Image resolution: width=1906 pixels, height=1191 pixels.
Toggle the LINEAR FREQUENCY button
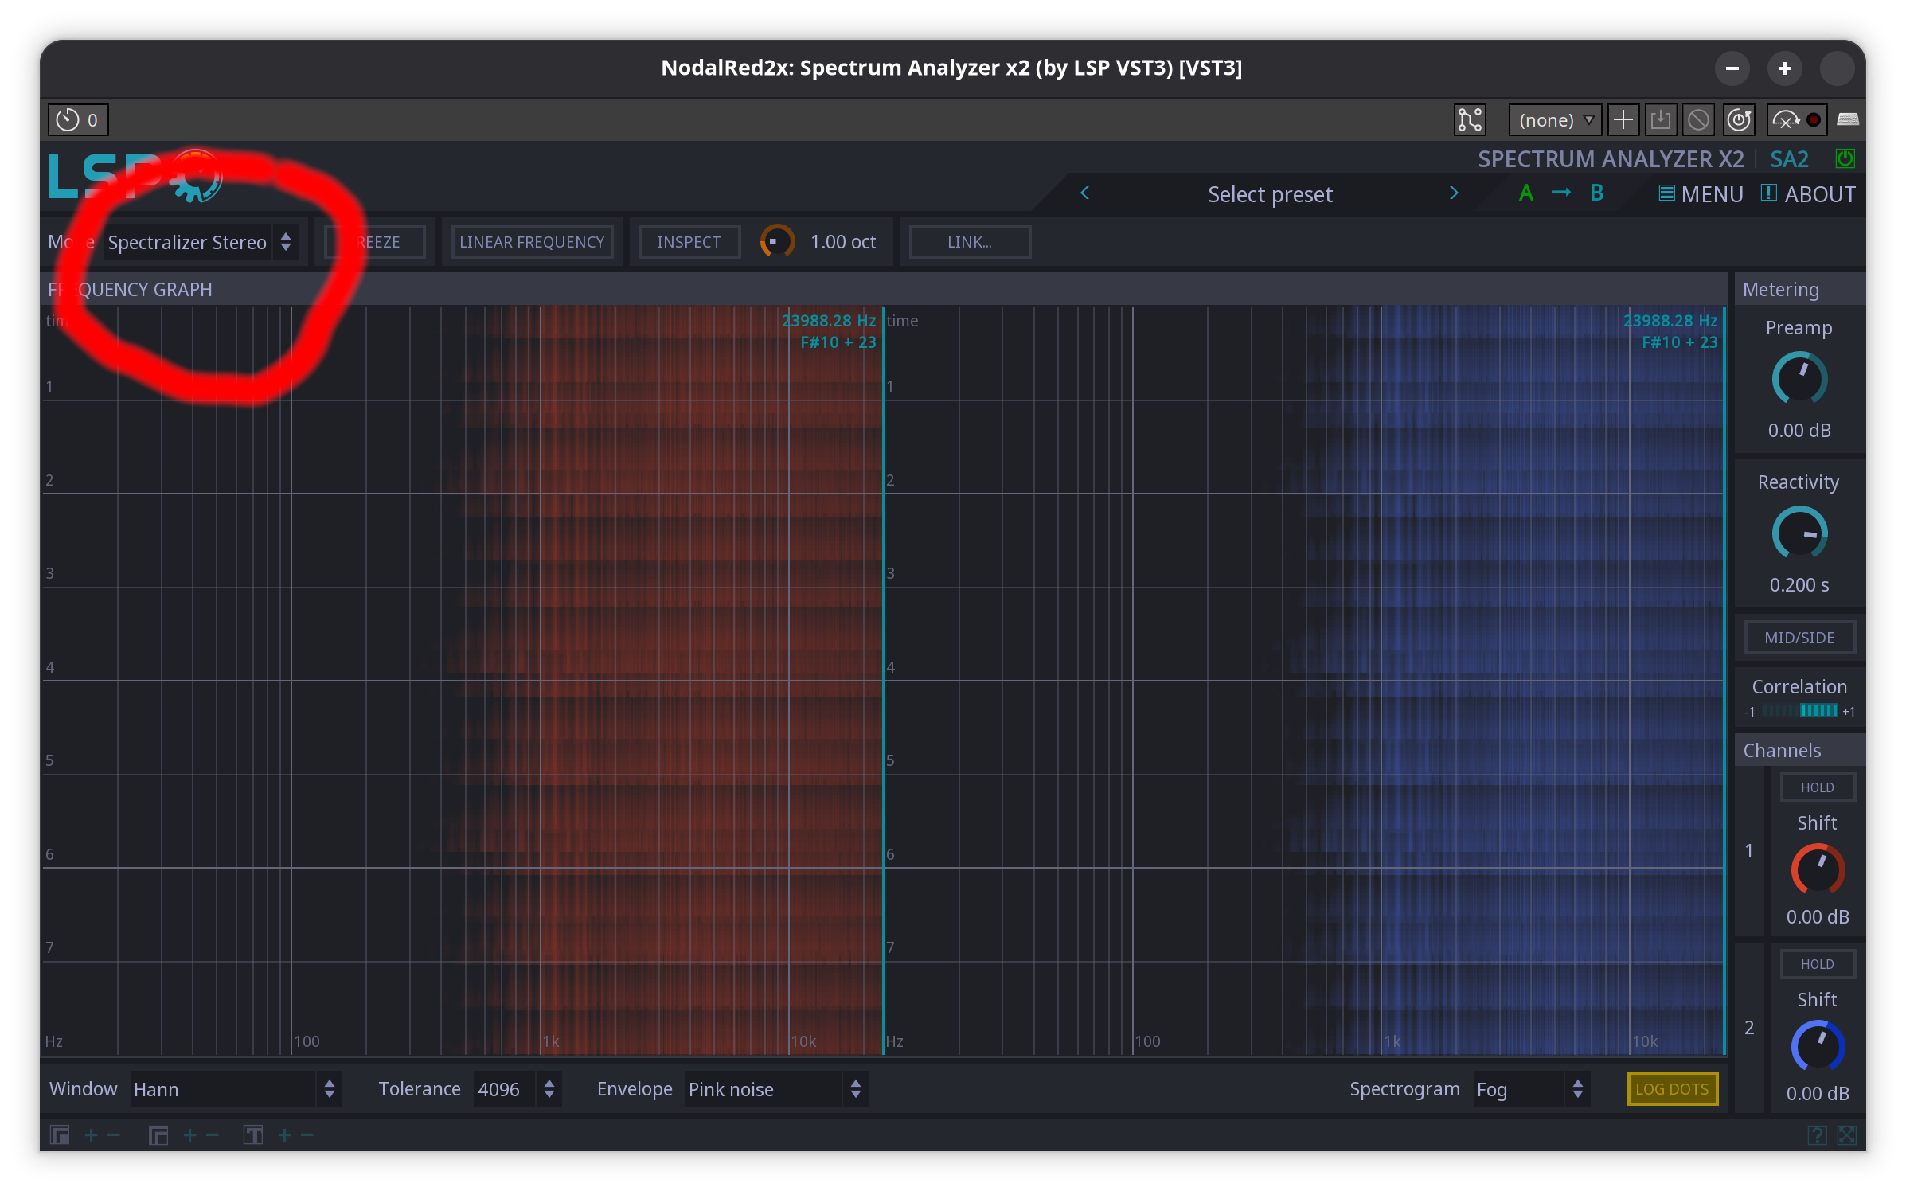point(532,242)
